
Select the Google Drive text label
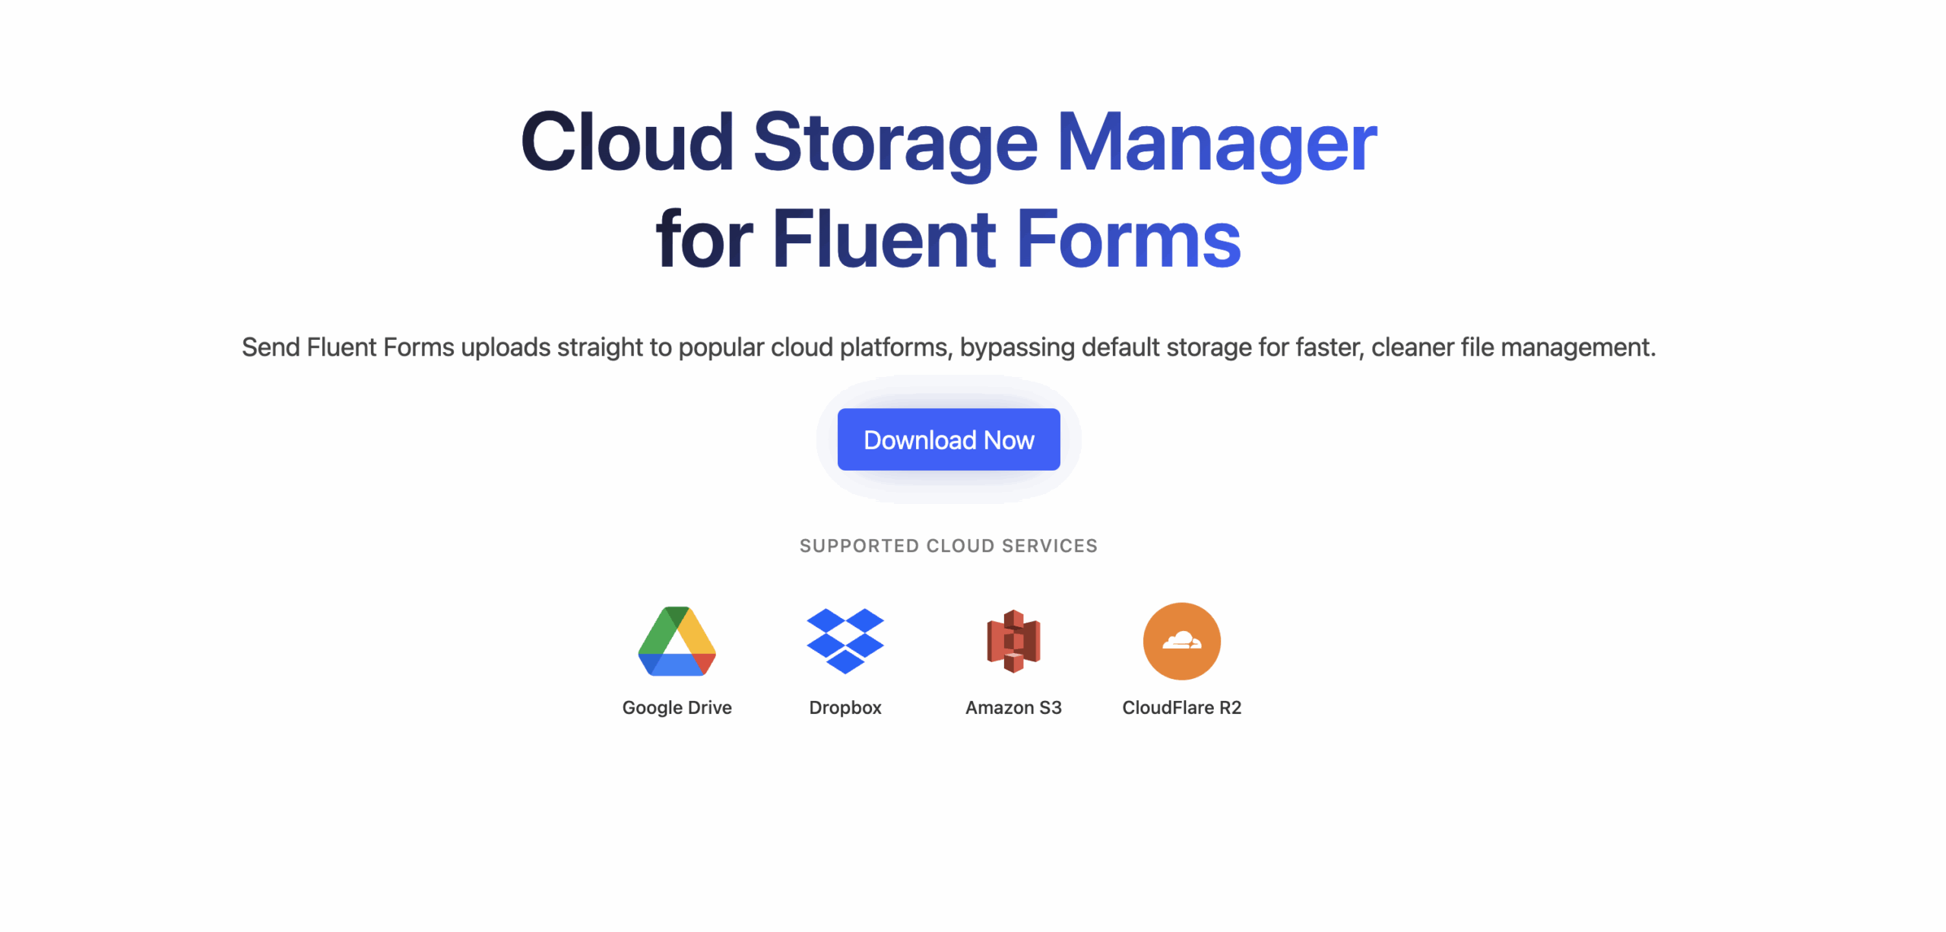pyautogui.click(x=677, y=707)
